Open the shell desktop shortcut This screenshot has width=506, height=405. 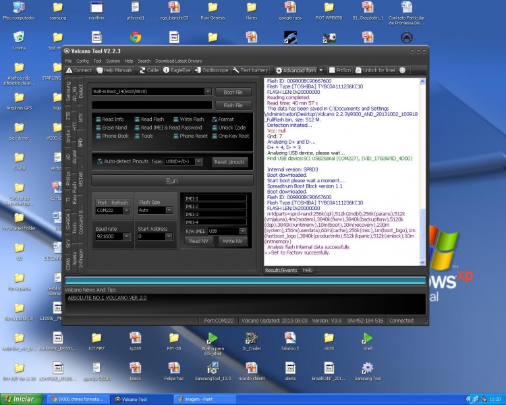pos(368,342)
